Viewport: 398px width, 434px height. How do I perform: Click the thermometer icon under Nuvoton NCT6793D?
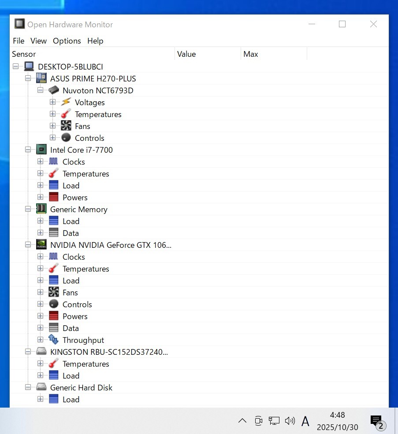point(66,114)
